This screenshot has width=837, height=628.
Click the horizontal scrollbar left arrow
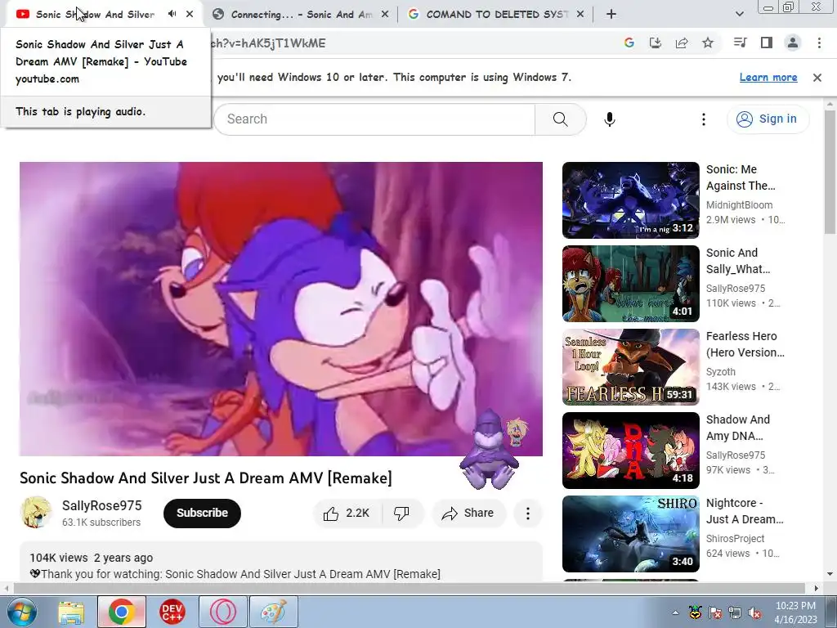click(6, 588)
